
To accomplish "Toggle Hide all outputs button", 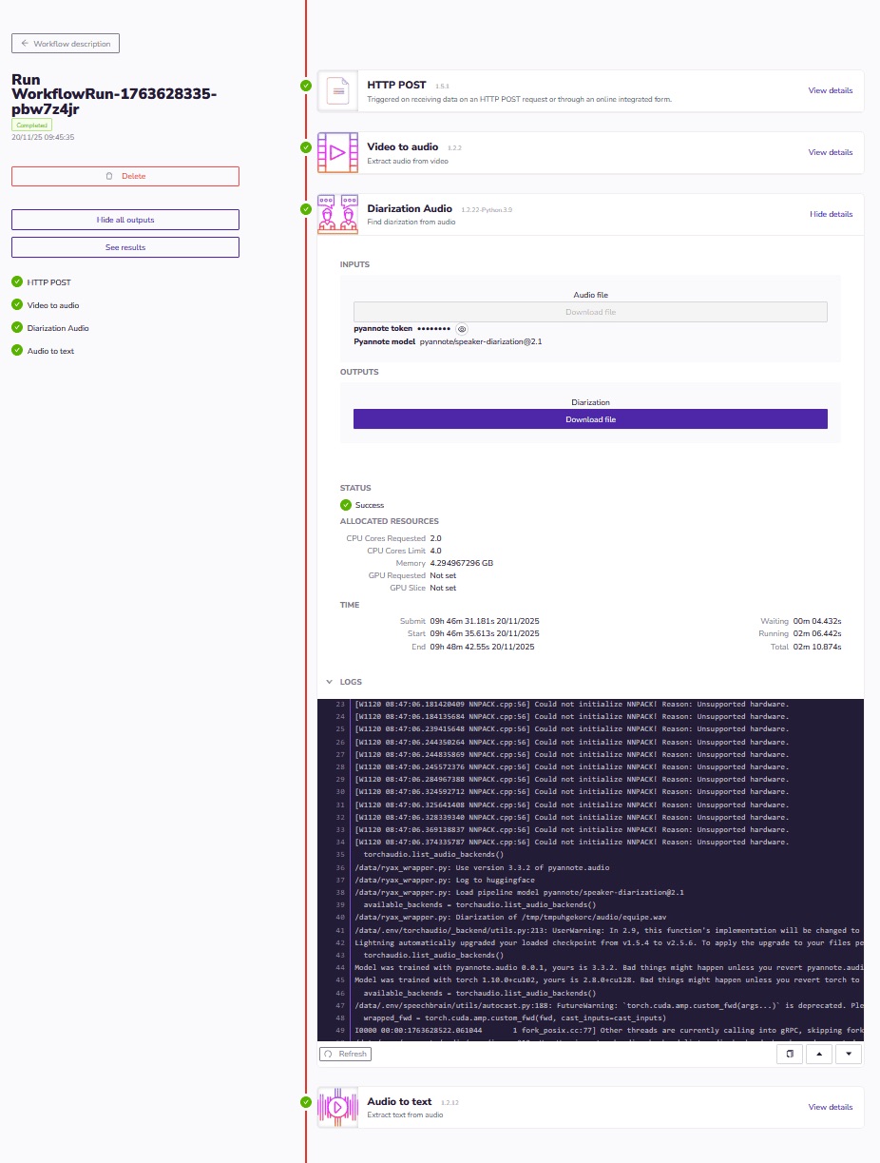I will coord(125,220).
